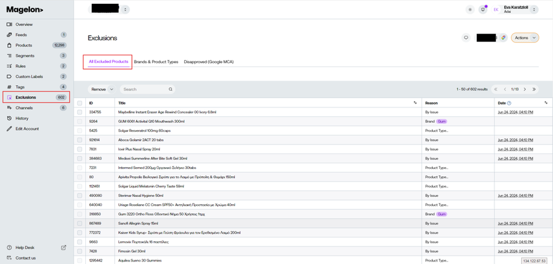553x264 pixels.
Task: Click the EK user avatar
Action: coord(496,10)
